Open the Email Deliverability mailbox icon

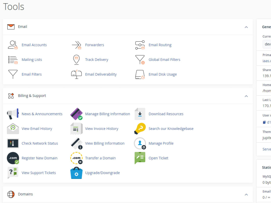click(x=76, y=74)
